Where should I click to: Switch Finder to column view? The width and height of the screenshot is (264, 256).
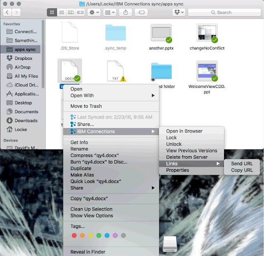pos(71,12)
